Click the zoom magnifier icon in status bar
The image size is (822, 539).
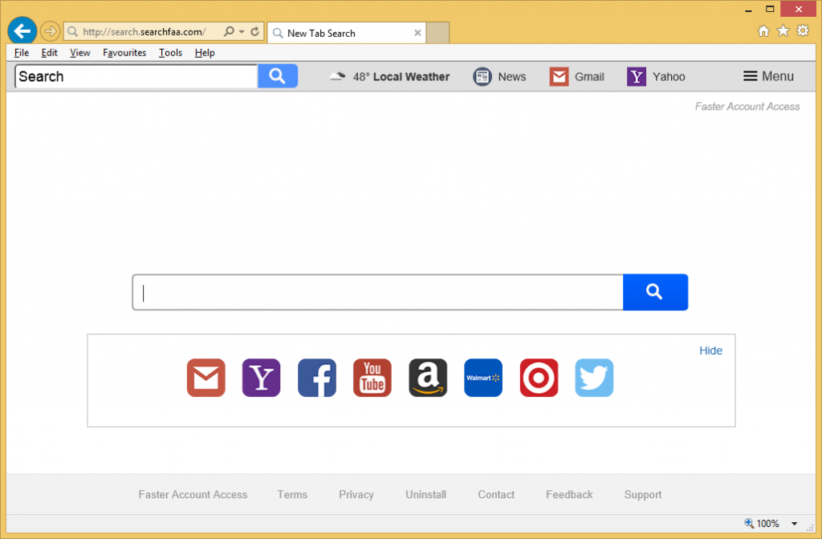749,523
